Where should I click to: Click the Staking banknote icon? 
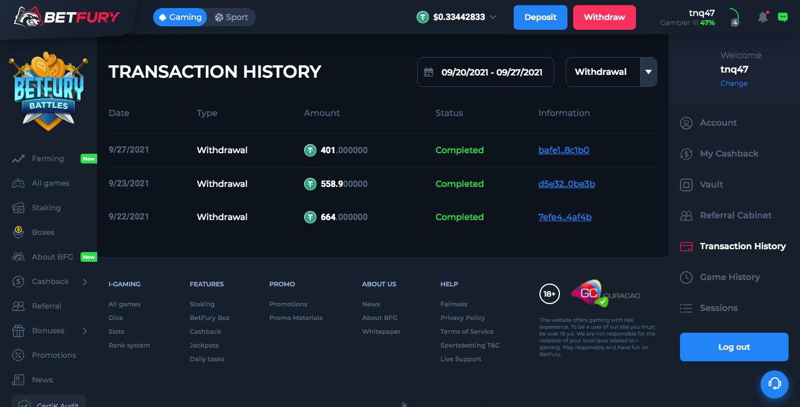[18, 208]
